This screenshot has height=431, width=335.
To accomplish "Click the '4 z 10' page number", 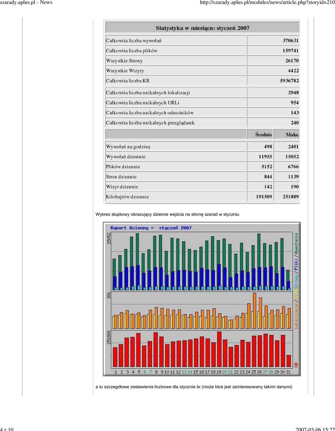I will tap(7, 429).
